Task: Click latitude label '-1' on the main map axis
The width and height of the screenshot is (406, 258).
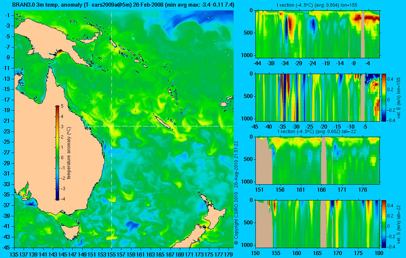Action: (7, 15)
